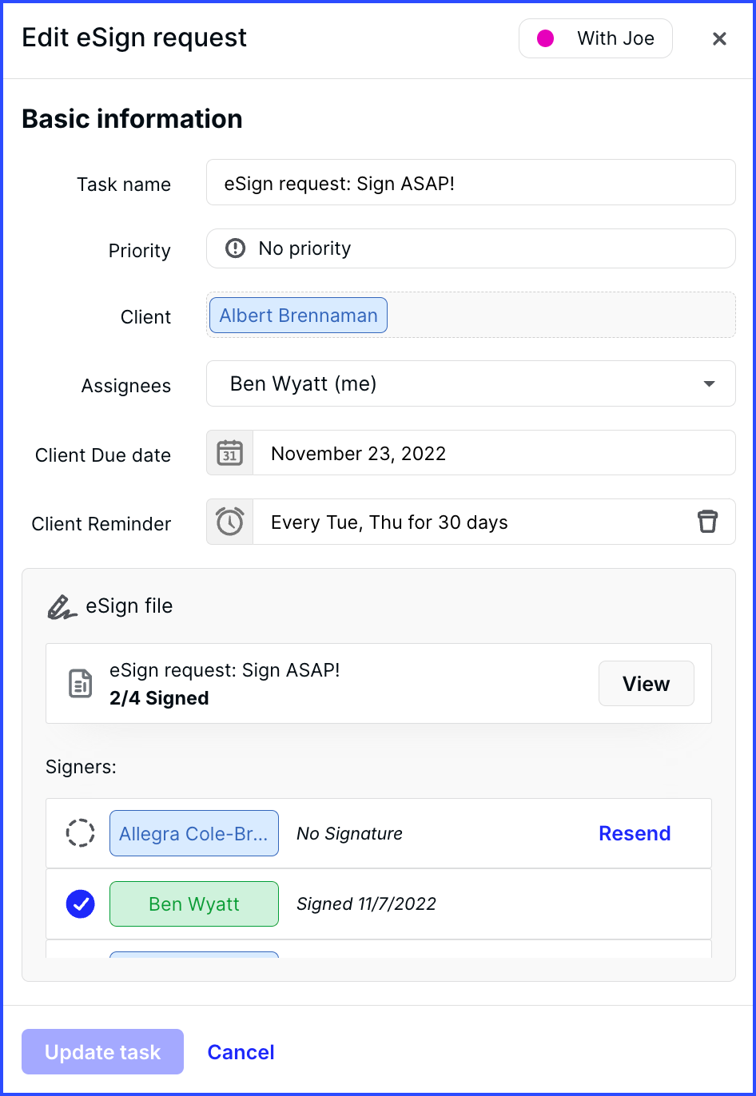
Task: Close the Edit eSign request dialog
Action: click(x=719, y=38)
